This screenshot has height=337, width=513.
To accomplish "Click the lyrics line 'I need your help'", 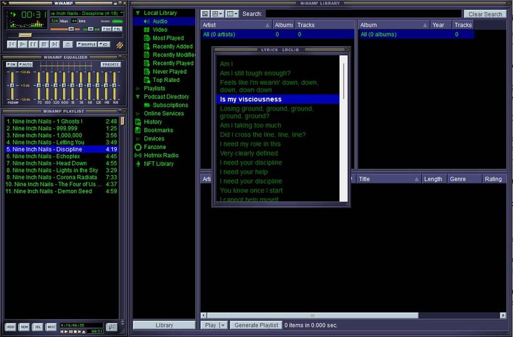I will point(244,172).
